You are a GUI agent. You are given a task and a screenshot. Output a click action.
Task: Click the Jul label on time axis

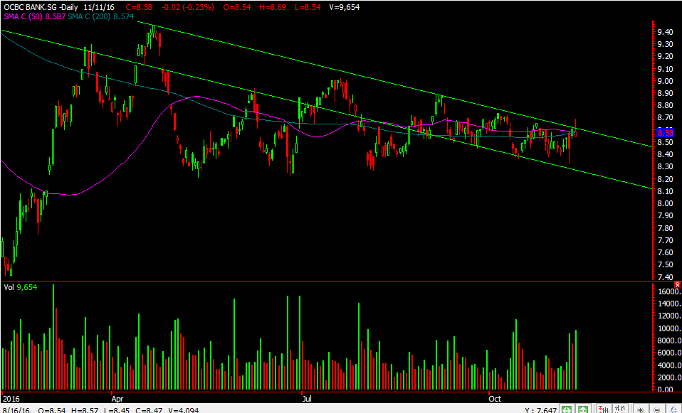click(308, 398)
